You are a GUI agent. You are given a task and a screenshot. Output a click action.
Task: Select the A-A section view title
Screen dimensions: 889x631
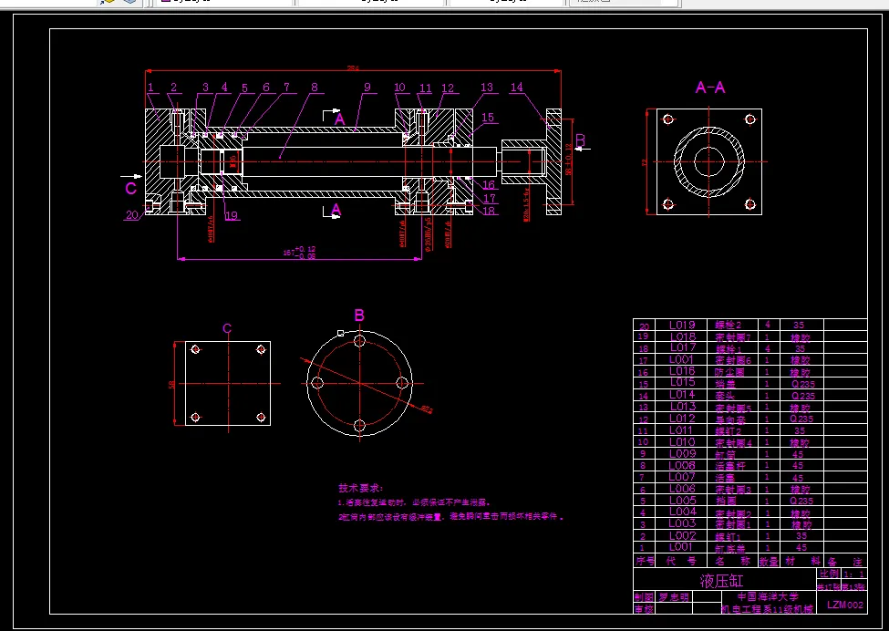[710, 88]
